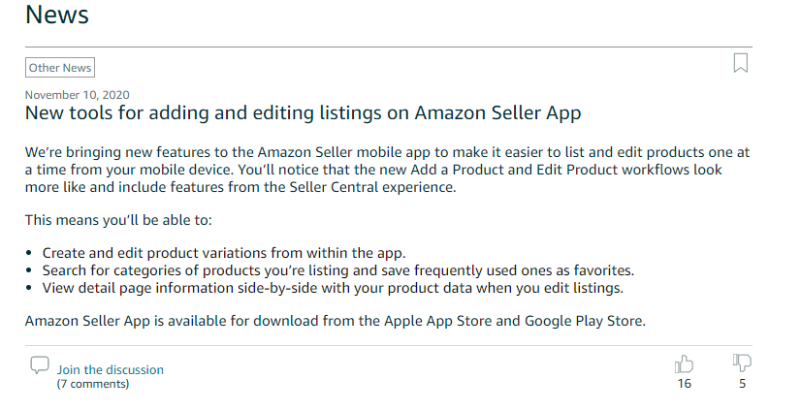Click the (7 comments) text

(93, 384)
